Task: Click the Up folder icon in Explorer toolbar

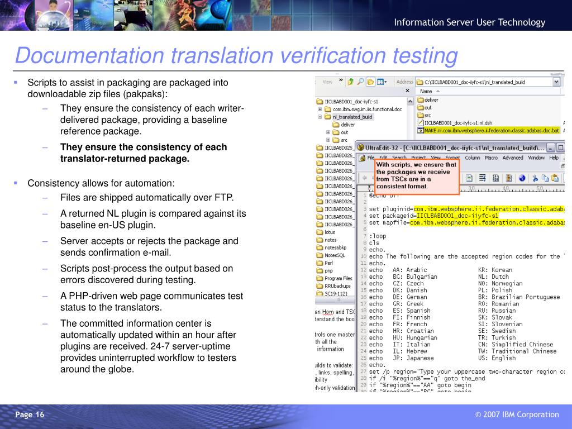Action: (351, 82)
